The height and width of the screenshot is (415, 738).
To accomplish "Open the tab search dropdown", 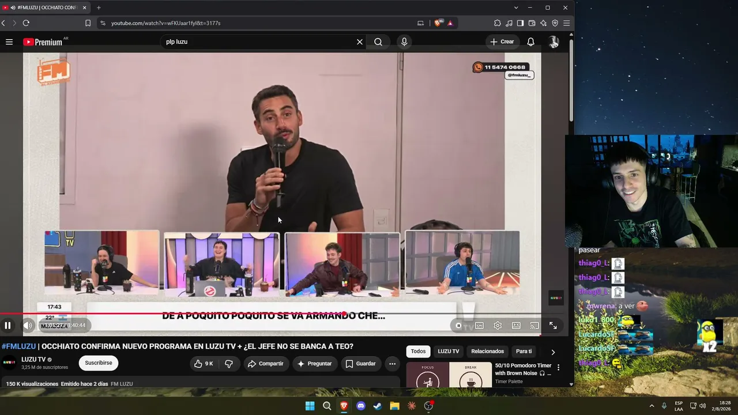I will [x=516, y=7].
